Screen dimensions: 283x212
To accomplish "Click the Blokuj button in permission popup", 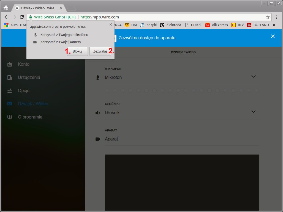I will (77, 51).
